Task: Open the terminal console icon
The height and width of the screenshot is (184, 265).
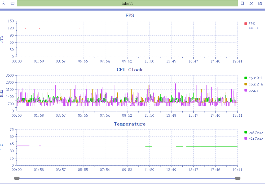Action: click(x=12, y=3)
